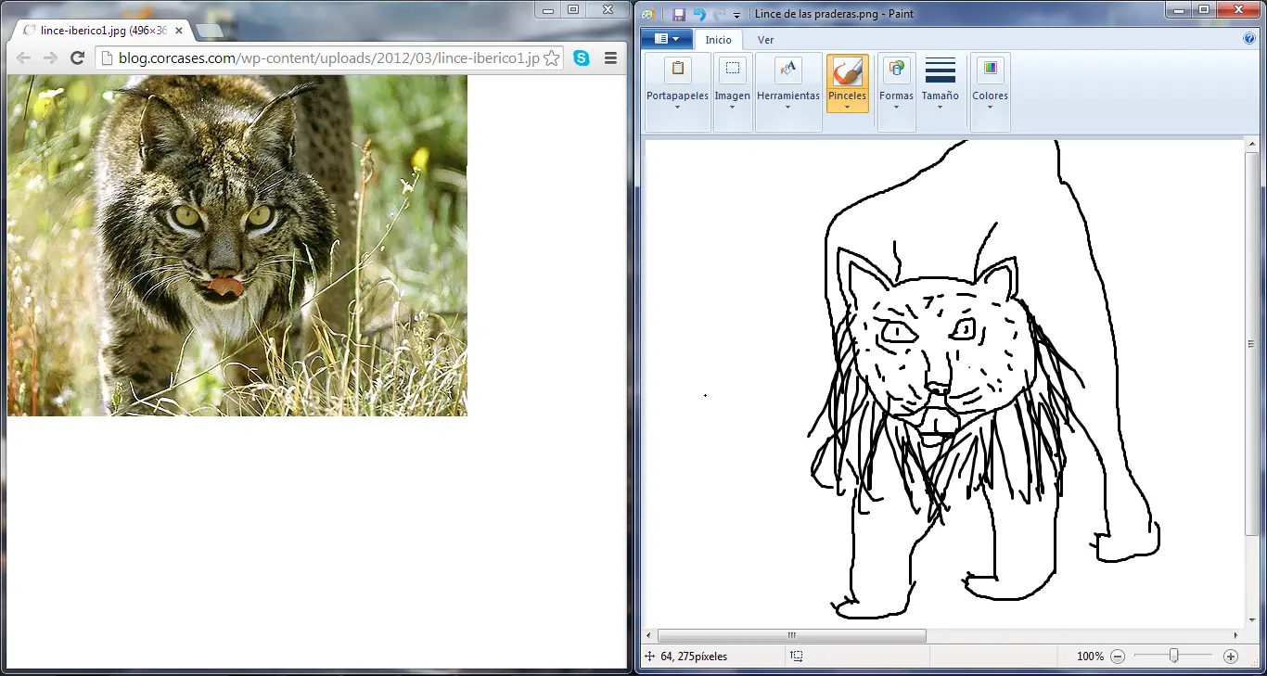Click the Portapapeles clipboard icon
Image resolution: width=1267 pixels, height=676 pixels.
pyautogui.click(x=676, y=70)
